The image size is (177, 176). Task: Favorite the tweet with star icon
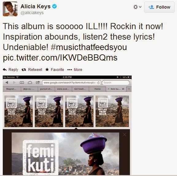[x=55, y=70]
